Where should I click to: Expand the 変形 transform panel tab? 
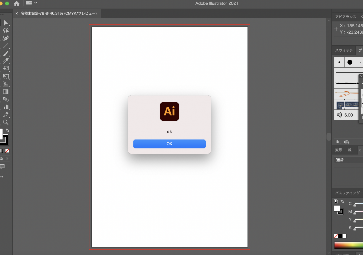338,150
